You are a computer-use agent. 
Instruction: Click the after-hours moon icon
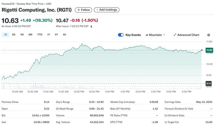pos(91,27)
